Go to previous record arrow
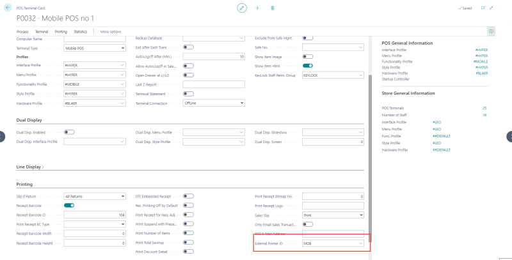Screen dimensions: 512x260 coord(3,136)
